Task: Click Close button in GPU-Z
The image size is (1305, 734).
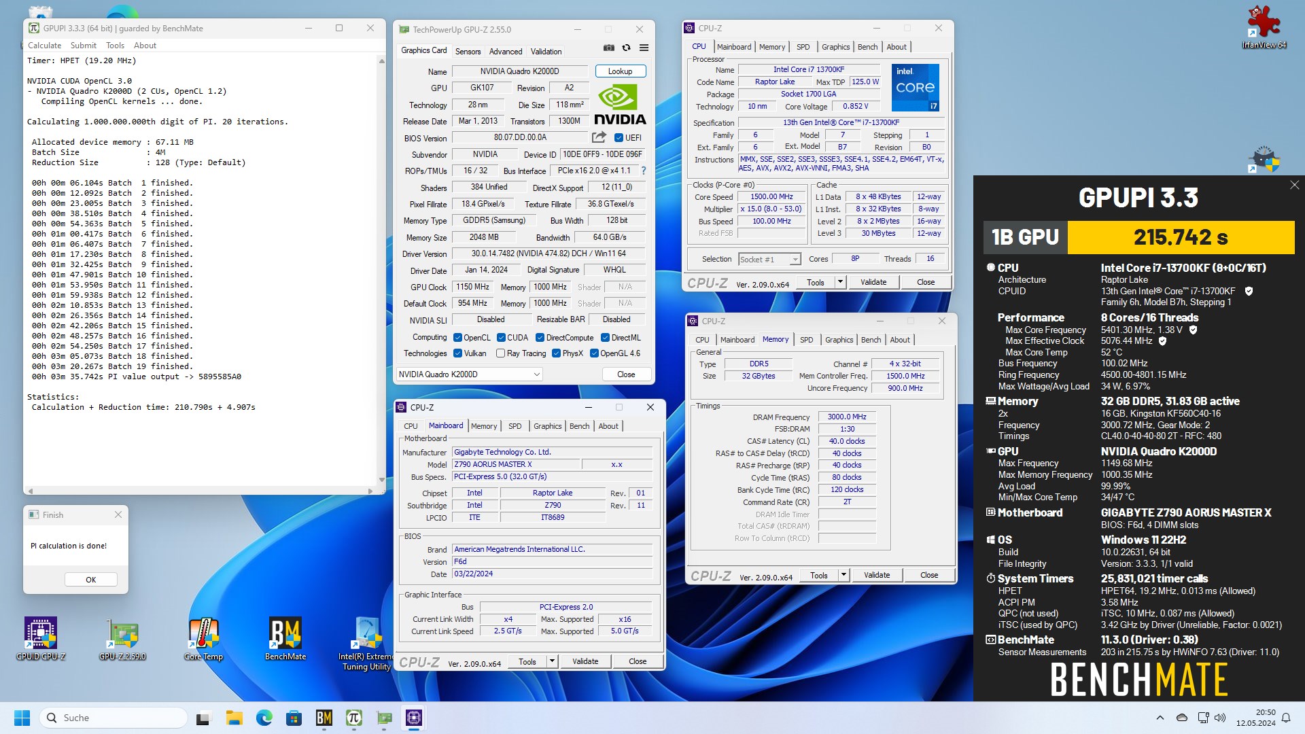Action: [626, 374]
